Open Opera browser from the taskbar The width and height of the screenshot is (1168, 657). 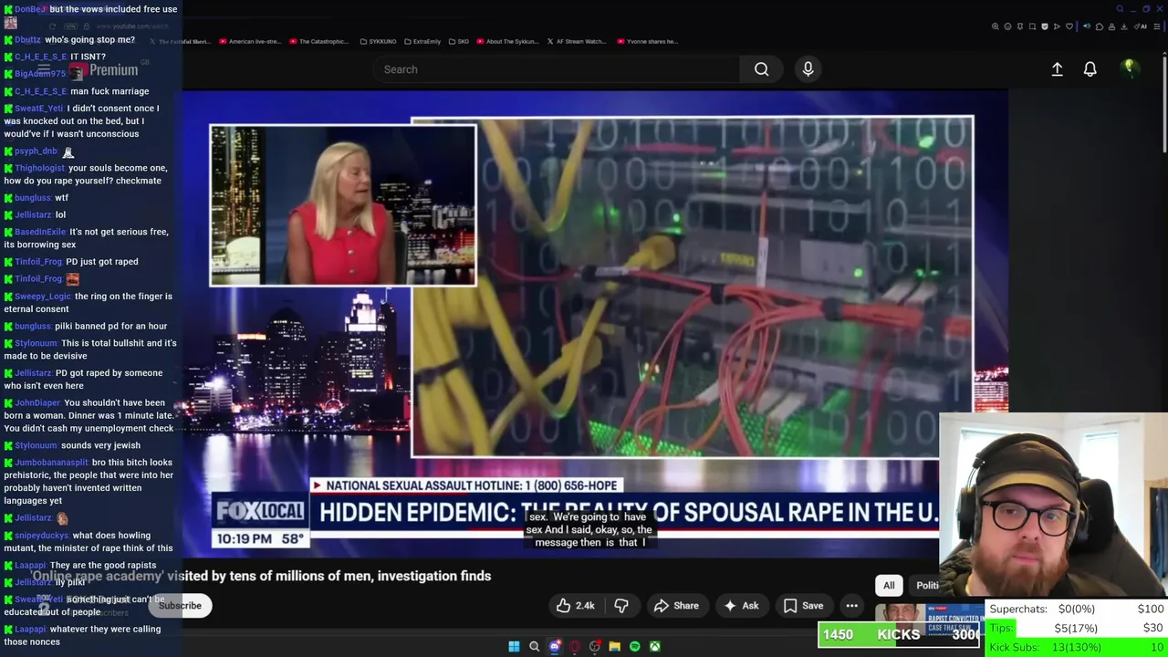574,647
